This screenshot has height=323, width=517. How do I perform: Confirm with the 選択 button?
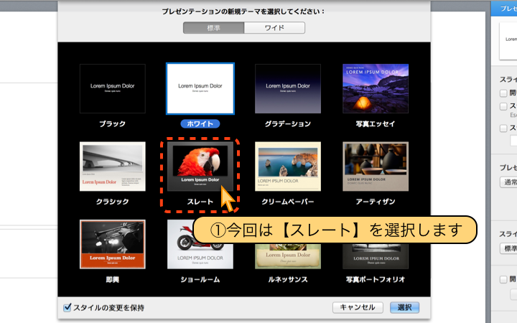pyautogui.click(x=404, y=307)
